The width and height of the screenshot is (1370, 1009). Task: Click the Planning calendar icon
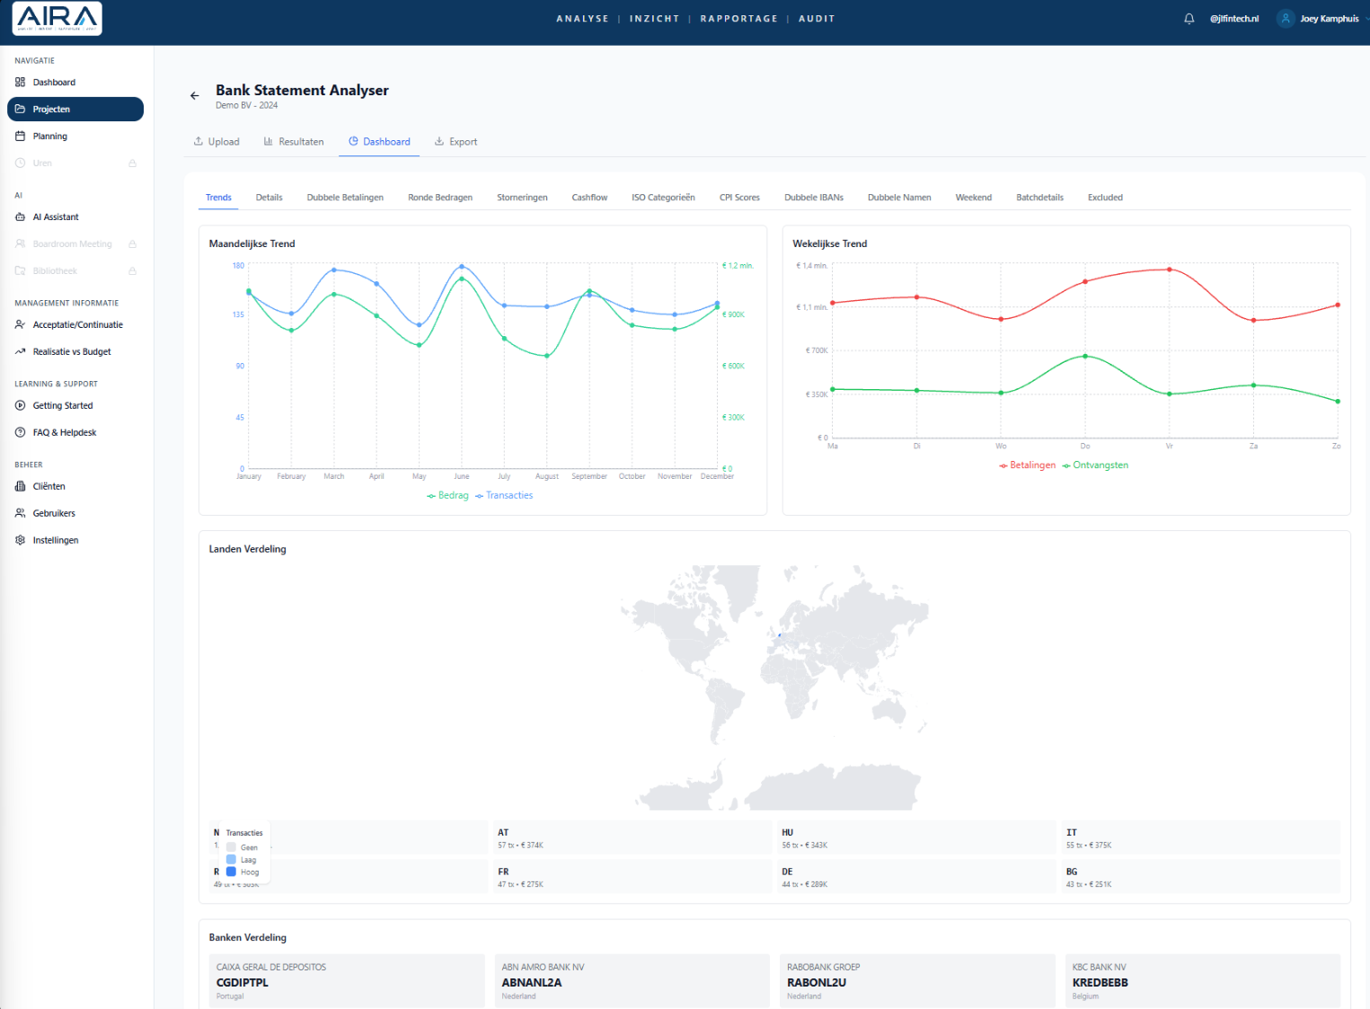[x=20, y=136]
